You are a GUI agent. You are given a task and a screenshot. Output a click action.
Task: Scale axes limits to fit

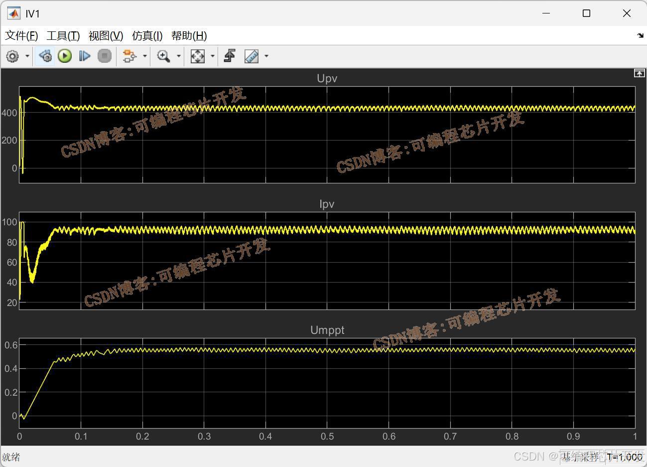pos(198,56)
